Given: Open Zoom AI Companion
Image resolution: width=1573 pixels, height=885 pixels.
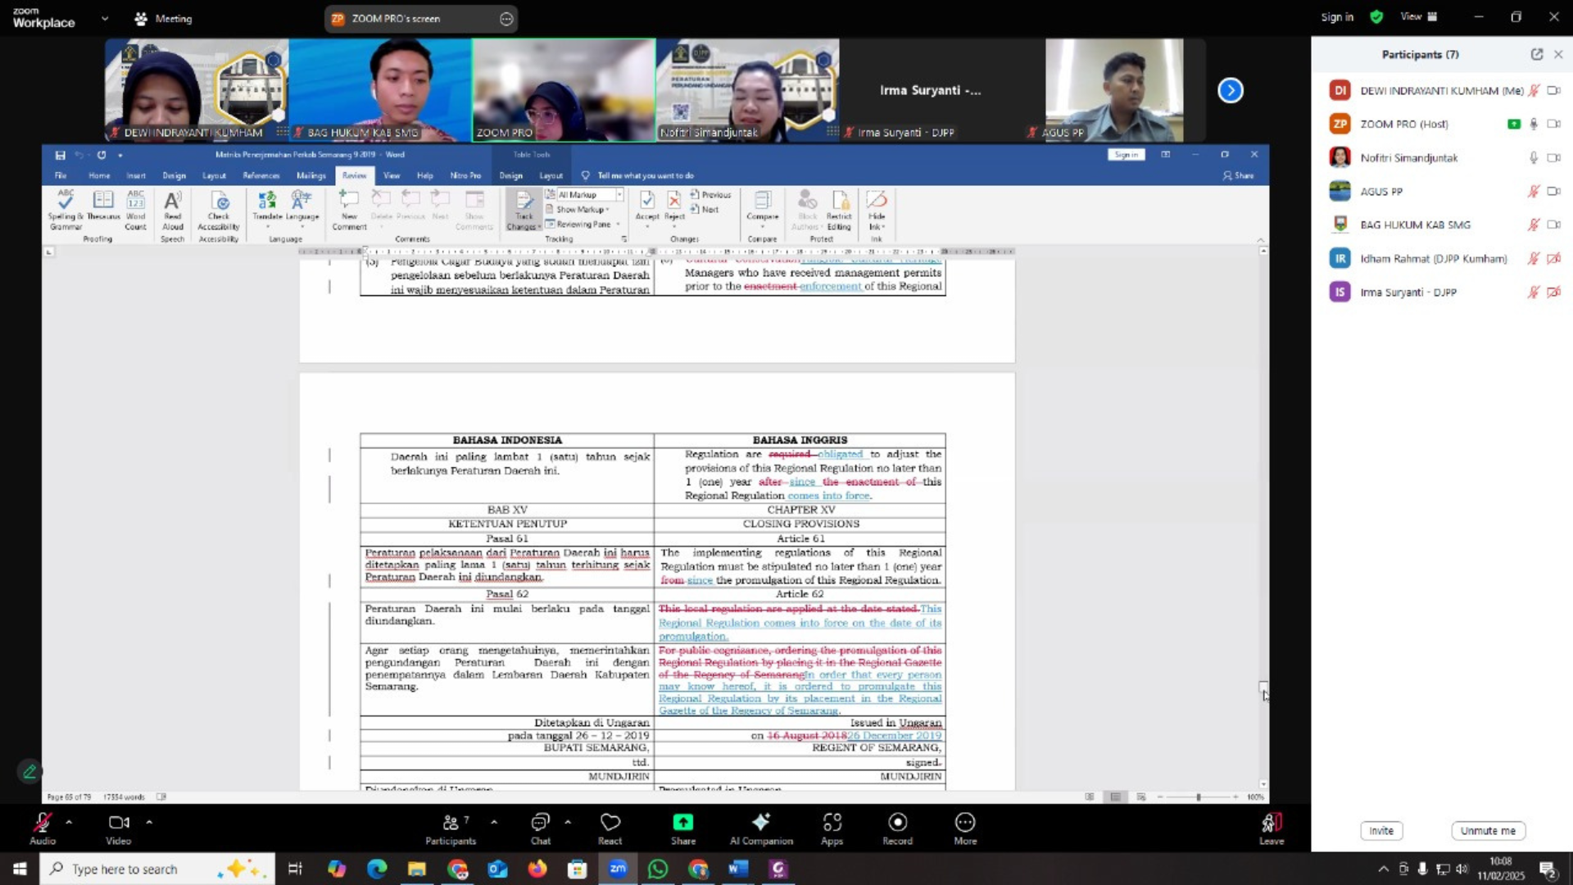Looking at the screenshot, I should [761, 828].
